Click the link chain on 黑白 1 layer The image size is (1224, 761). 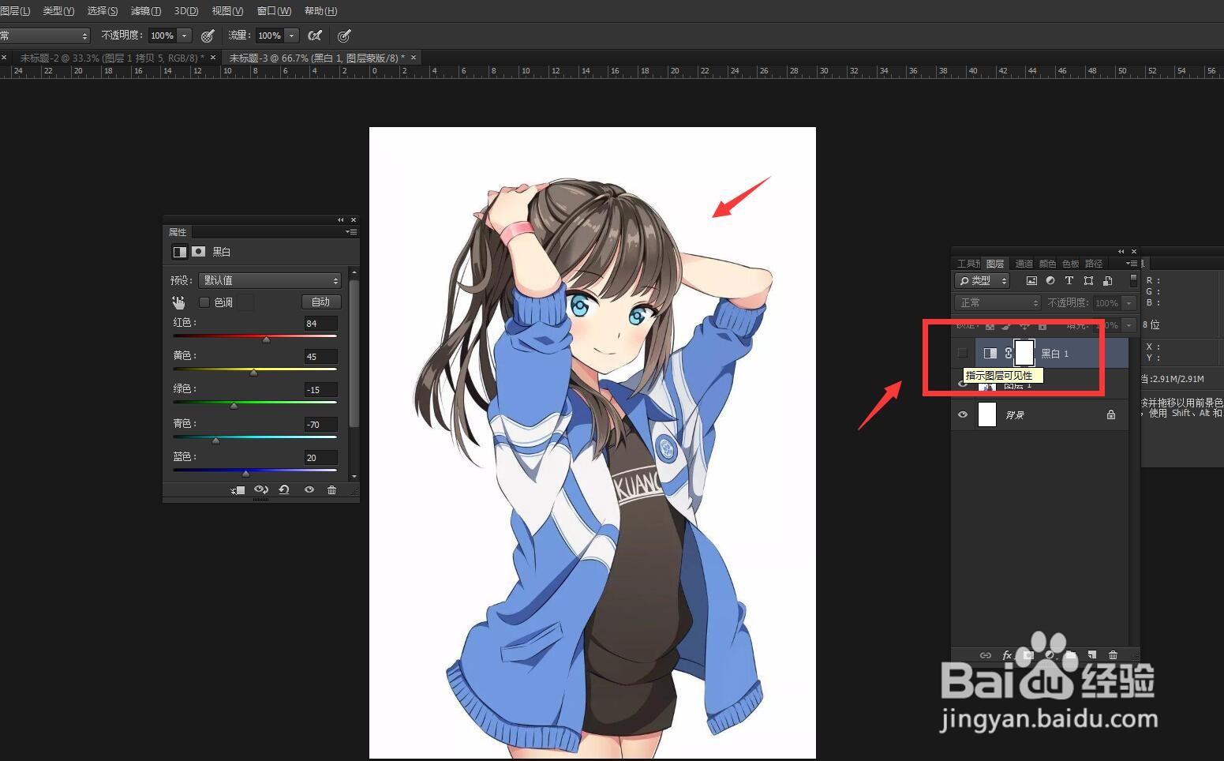coord(1008,354)
